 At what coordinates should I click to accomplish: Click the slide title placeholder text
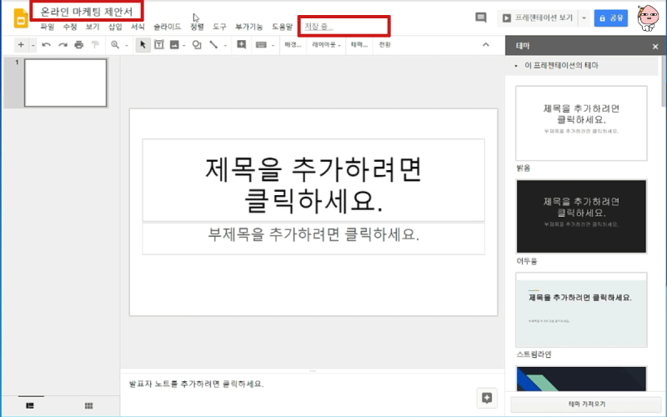click(313, 184)
